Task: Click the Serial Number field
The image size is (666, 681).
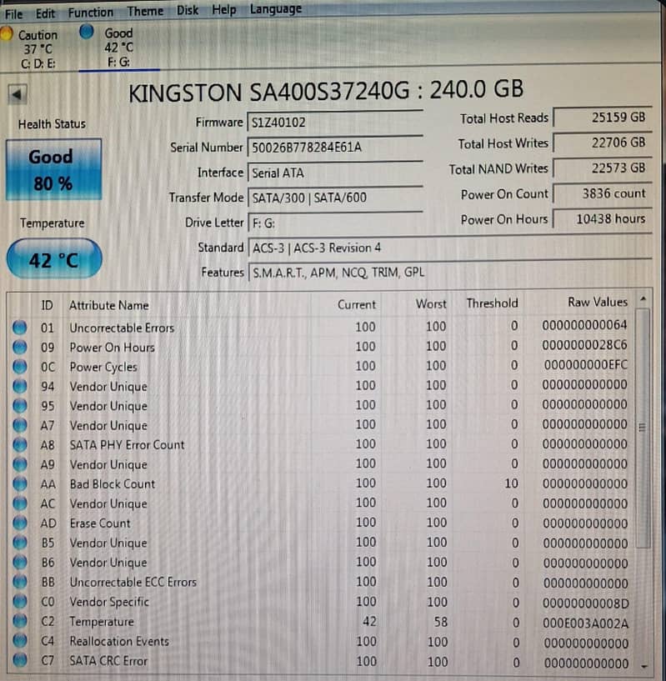Action: [334, 148]
